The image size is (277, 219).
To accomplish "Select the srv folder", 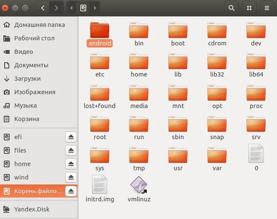I will (x=256, y=128).
